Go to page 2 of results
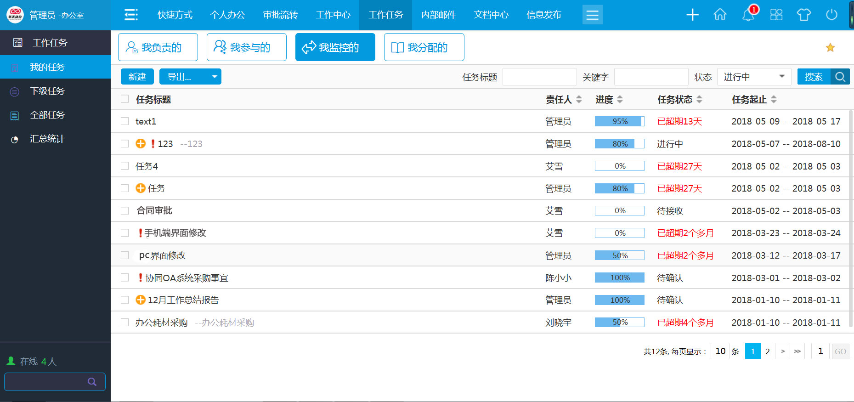The width and height of the screenshot is (854, 402). [767, 351]
